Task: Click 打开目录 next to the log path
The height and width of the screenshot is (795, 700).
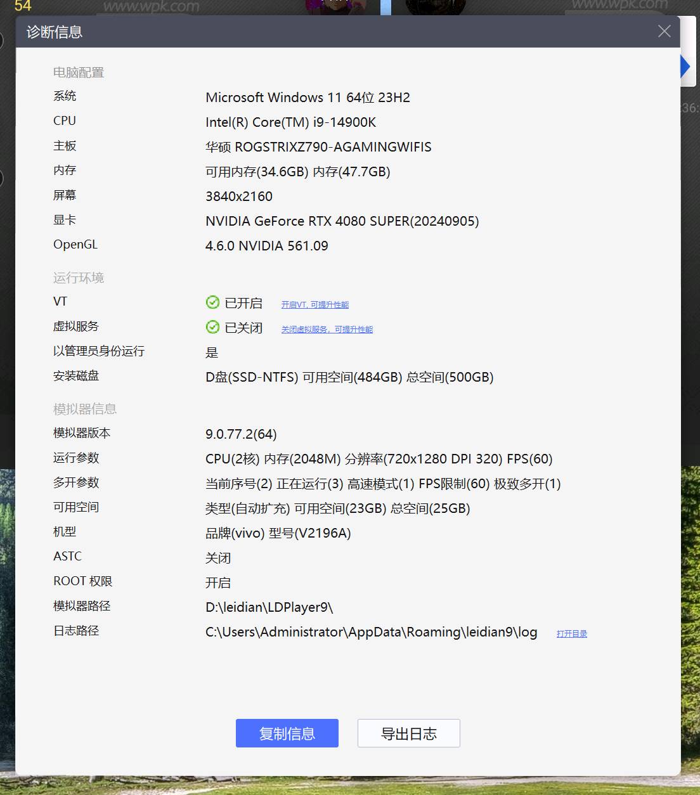Action: coord(571,634)
